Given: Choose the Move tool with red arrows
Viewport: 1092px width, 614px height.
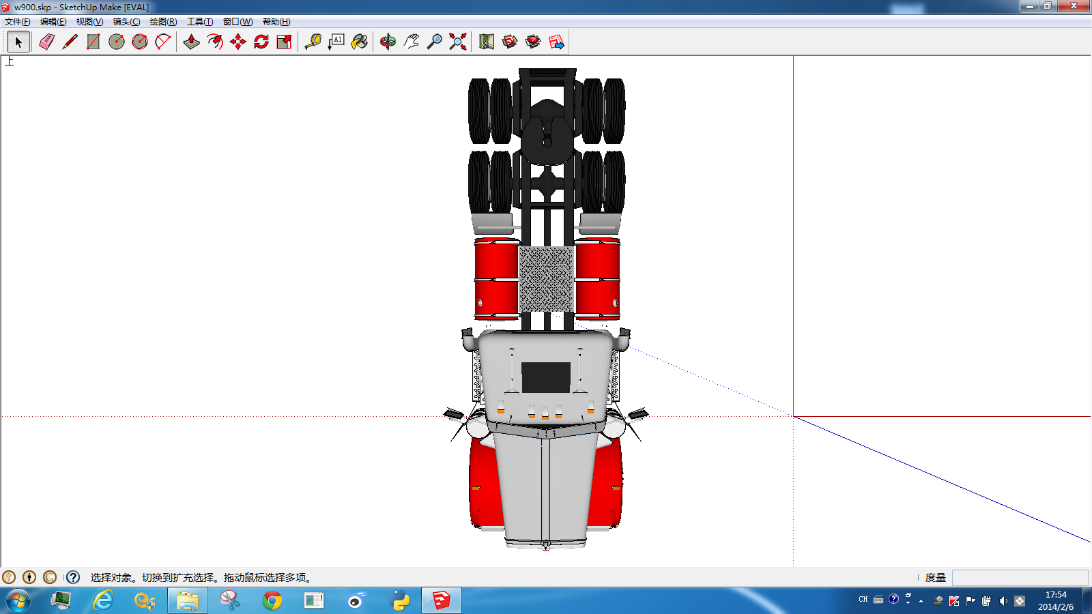Looking at the screenshot, I should point(238,42).
